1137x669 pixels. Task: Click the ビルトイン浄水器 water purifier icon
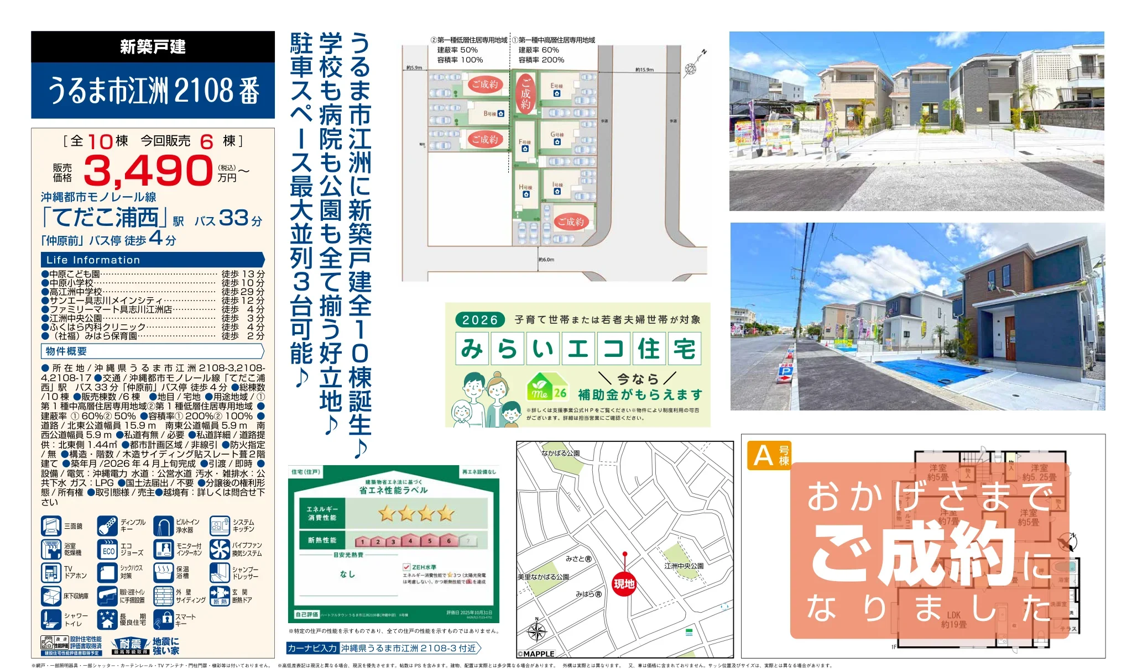(163, 526)
